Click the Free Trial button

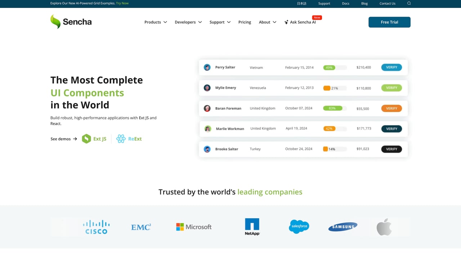click(x=389, y=22)
